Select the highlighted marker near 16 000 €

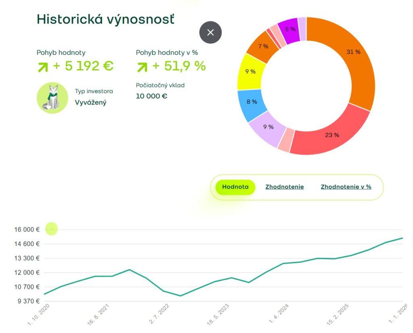point(51,229)
